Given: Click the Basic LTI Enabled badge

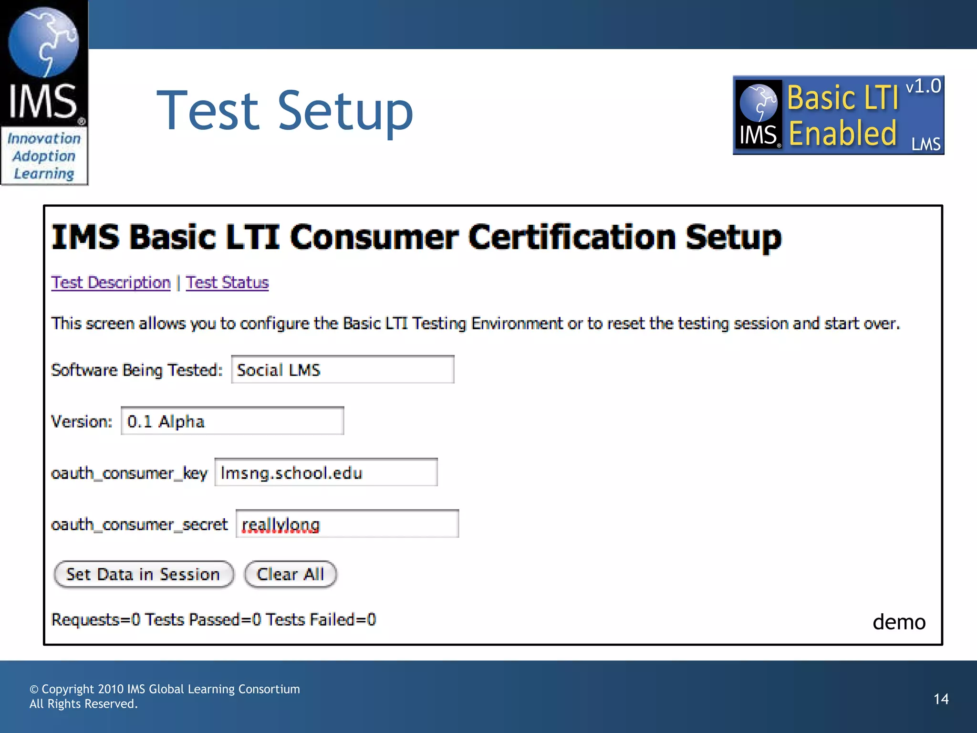Looking at the screenshot, I should [x=838, y=115].
